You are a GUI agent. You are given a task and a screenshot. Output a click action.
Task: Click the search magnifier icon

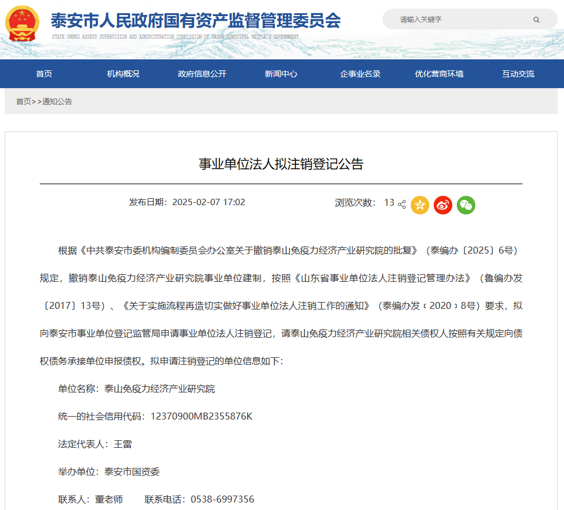tap(536, 20)
